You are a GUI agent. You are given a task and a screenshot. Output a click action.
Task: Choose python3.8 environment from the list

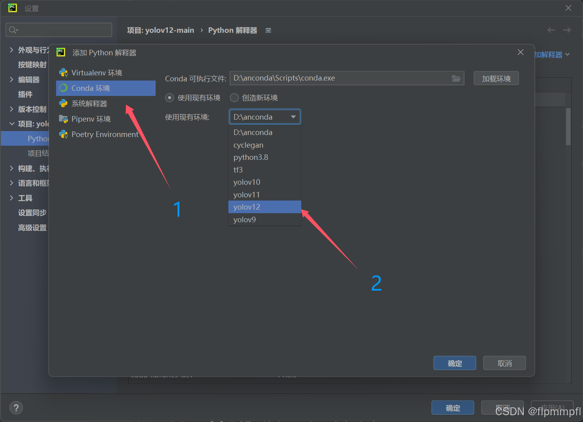pyautogui.click(x=265, y=157)
